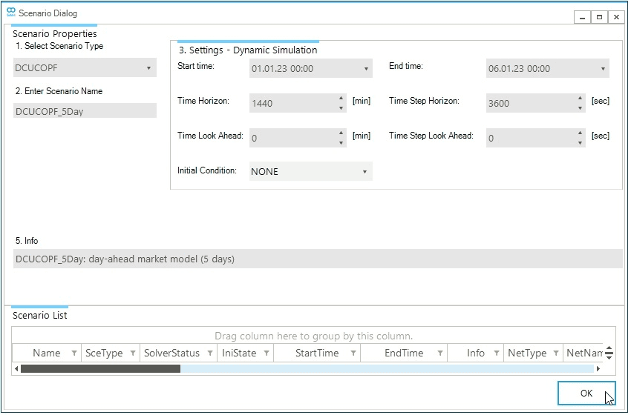
Task: Click the Info column filter icon
Action: [497, 353]
